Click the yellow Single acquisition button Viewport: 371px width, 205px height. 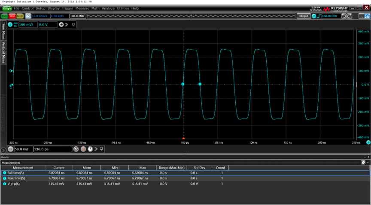[x=20, y=16]
